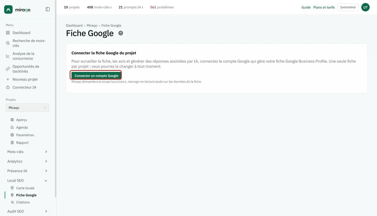Image resolution: width=377 pixels, height=216 pixels.
Task: Click the Paramètres gear icon
Action: 12,135
